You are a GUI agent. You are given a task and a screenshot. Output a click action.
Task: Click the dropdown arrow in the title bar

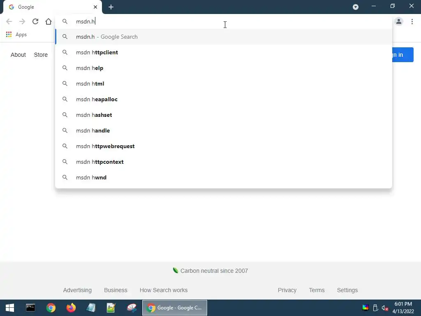356,7
